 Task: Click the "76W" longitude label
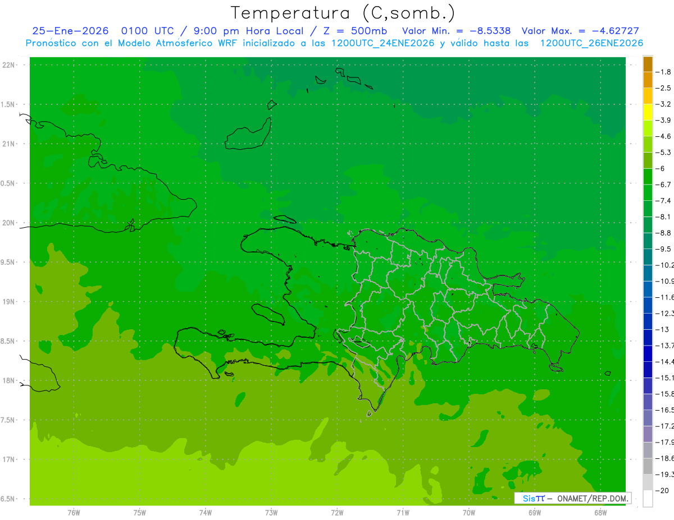[x=74, y=513]
